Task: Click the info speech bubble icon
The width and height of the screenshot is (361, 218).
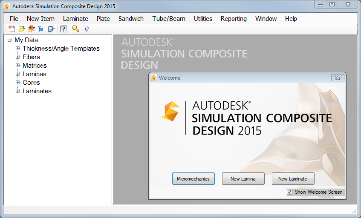Action: tap(86, 29)
